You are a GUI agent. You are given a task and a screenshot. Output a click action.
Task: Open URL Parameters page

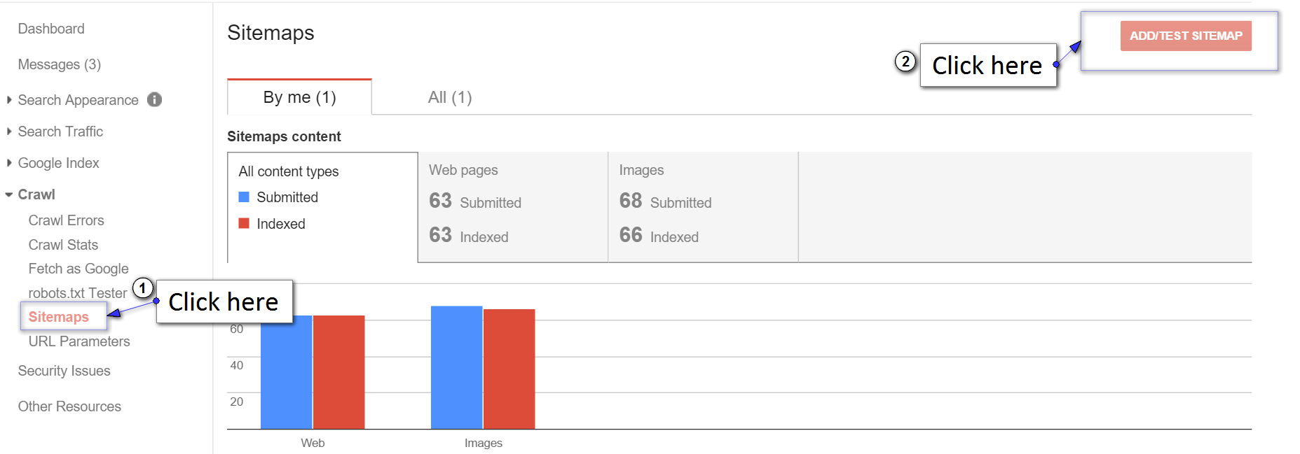click(79, 341)
